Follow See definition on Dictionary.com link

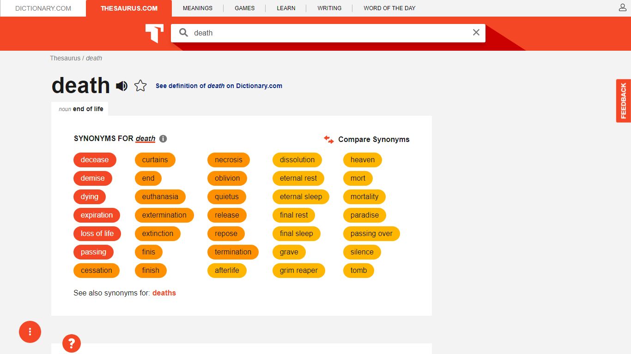click(219, 86)
